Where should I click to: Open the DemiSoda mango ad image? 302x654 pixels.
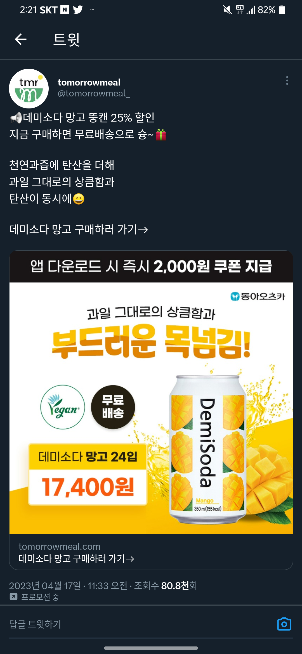tap(151, 392)
